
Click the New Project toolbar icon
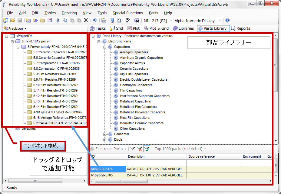(x=6, y=20)
